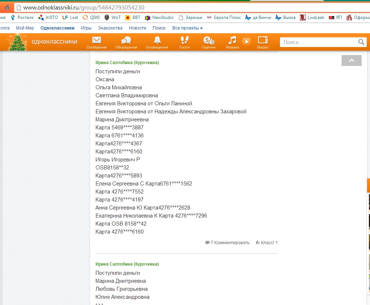Open the Оценки ratings icon
370x305 pixels.
tap(208, 41)
